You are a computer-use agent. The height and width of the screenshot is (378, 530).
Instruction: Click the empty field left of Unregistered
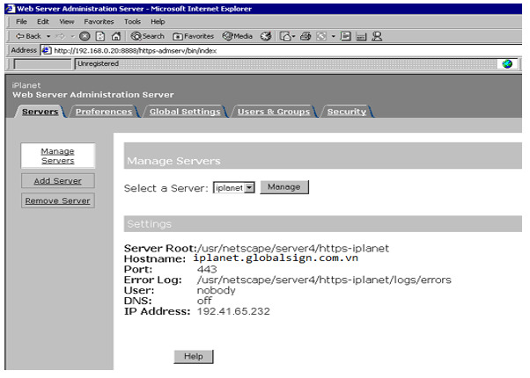(42, 64)
